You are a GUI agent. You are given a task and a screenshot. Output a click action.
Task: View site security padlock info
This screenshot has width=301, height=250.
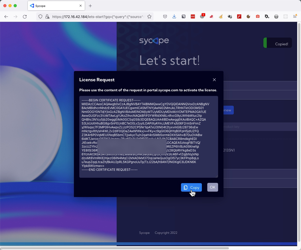[47, 17]
